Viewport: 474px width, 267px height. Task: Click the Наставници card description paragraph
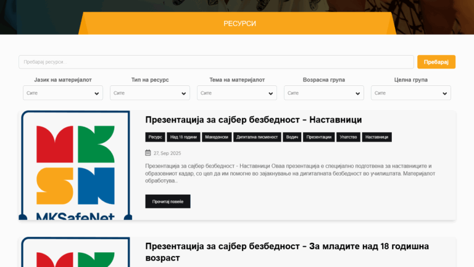click(290, 174)
